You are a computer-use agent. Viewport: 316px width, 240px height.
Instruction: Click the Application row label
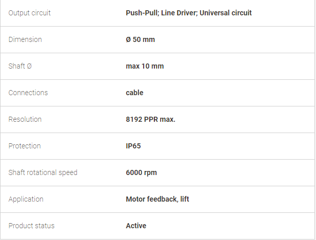point(26,199)
